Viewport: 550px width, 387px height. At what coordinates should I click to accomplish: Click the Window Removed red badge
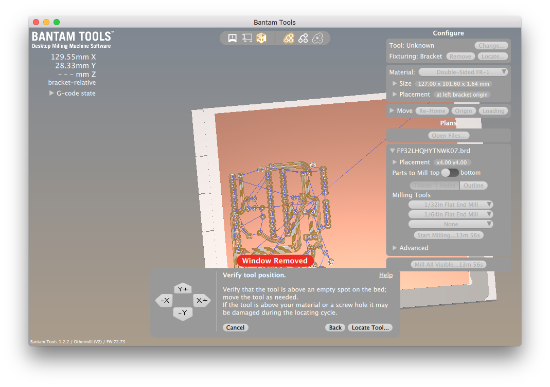click(x=275, y=261)
